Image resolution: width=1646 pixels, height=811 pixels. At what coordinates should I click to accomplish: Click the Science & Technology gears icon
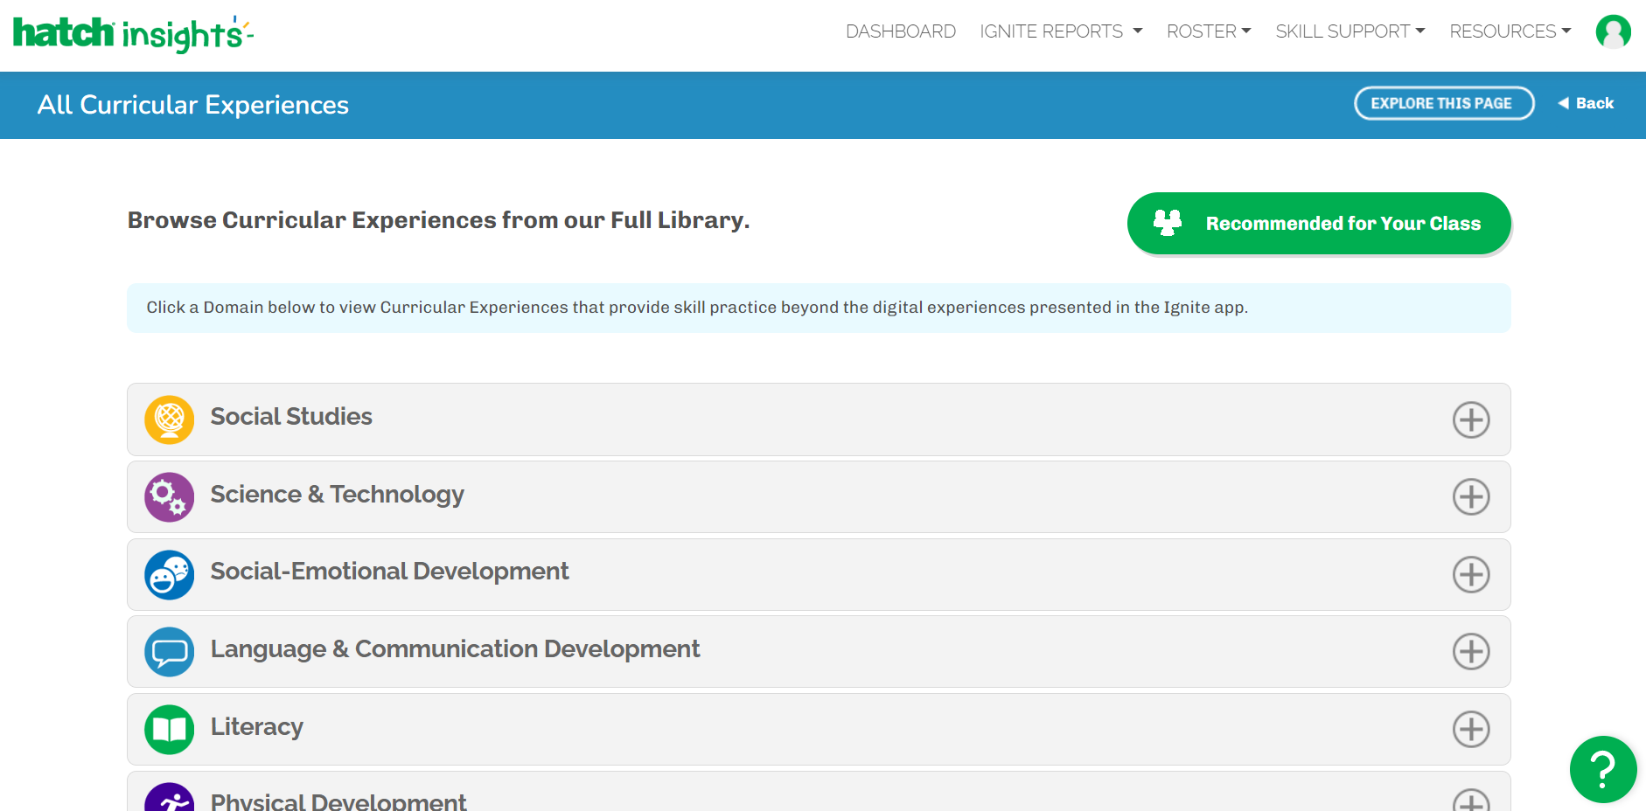(169, 497)
